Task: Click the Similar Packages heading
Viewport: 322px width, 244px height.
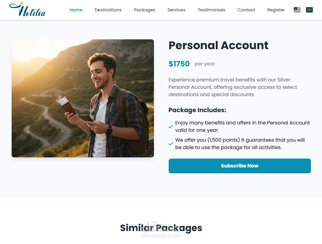Action: tap(161, 228)
